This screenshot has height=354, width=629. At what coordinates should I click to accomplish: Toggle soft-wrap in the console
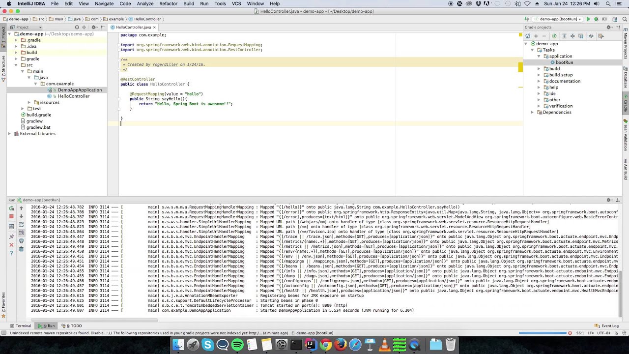coord(21,225)
